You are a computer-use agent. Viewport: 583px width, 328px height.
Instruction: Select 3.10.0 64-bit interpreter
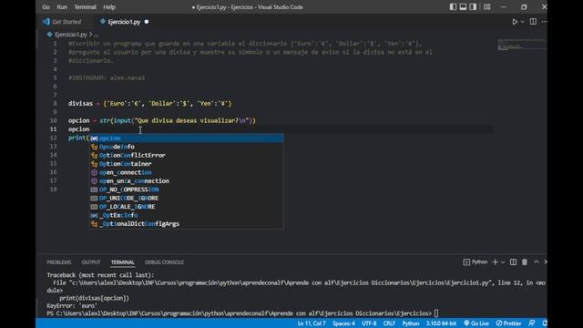441,323
